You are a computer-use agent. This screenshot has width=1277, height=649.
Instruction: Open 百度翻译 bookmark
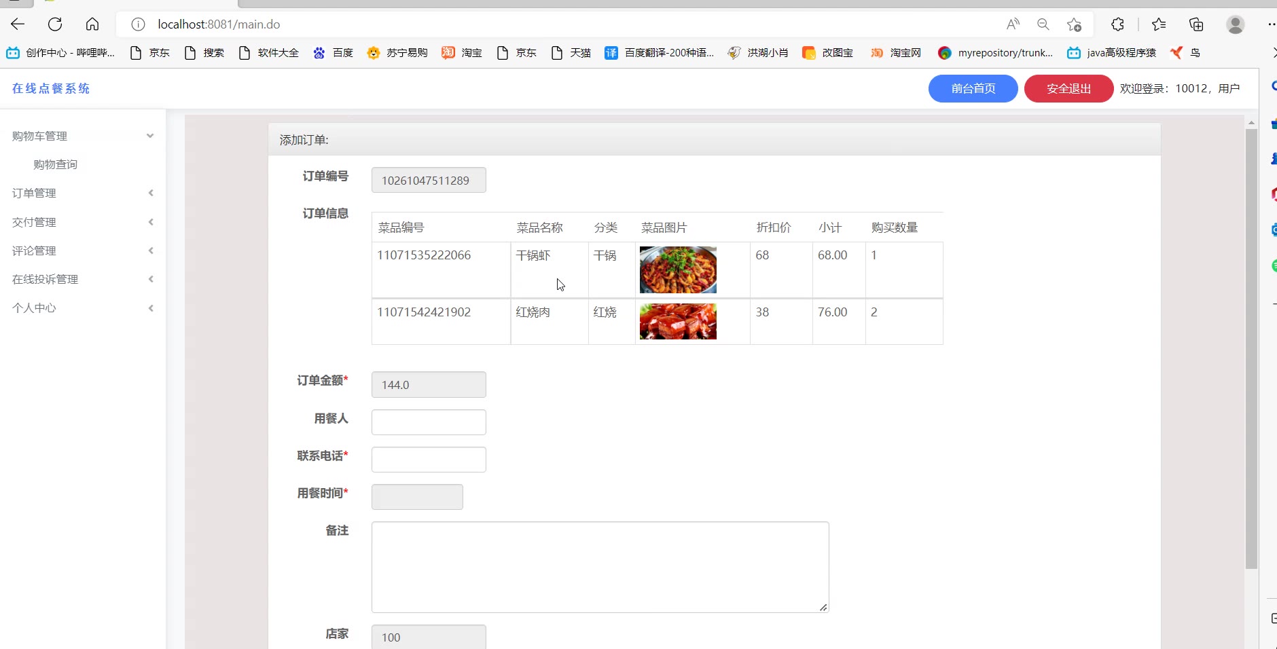click(x=659, y=53)
